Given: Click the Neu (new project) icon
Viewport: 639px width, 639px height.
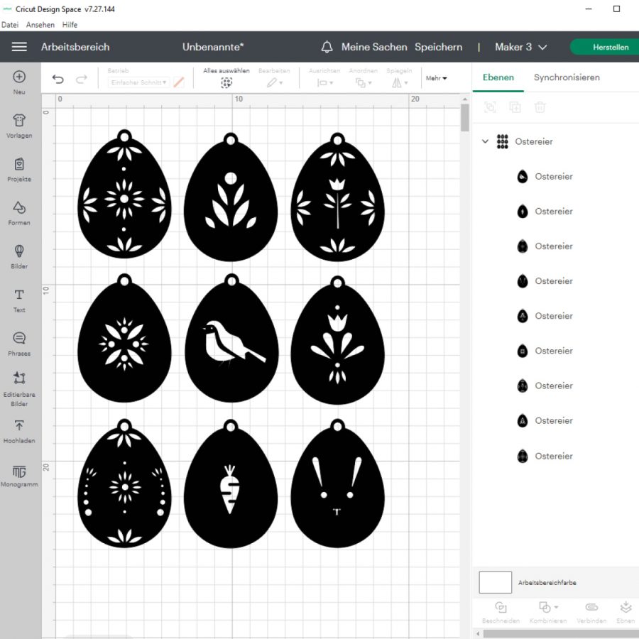Looking at the screenshot, I should click(x=19, y=77).
